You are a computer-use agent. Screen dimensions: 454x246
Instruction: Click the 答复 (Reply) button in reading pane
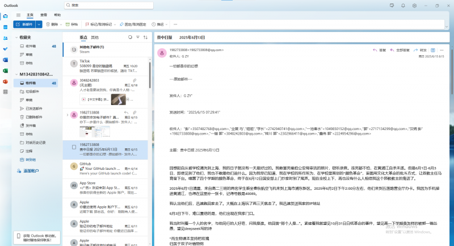(379, 50)
